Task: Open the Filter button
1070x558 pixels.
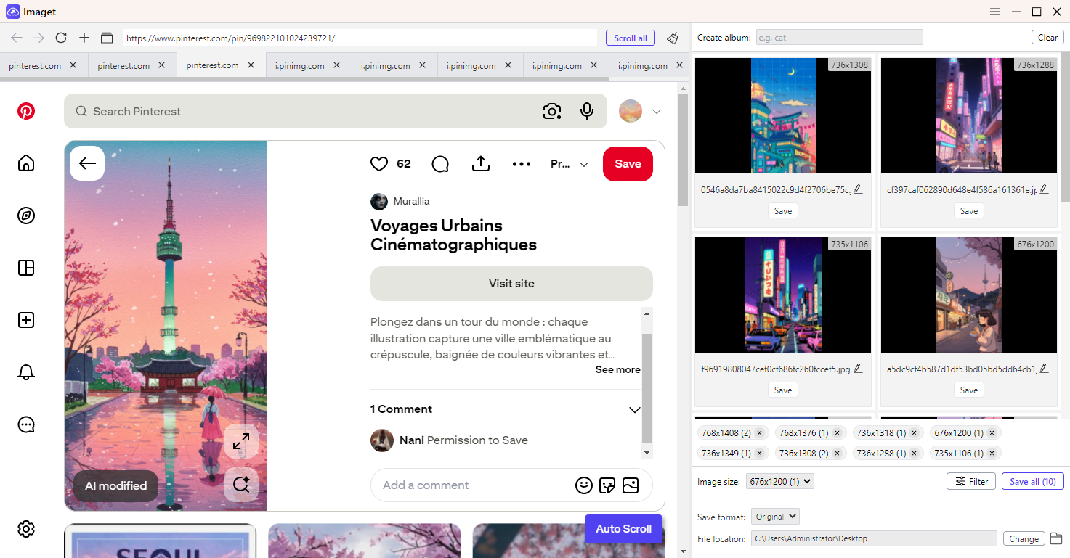Action: pyautogui.click(x=971, y=481)
